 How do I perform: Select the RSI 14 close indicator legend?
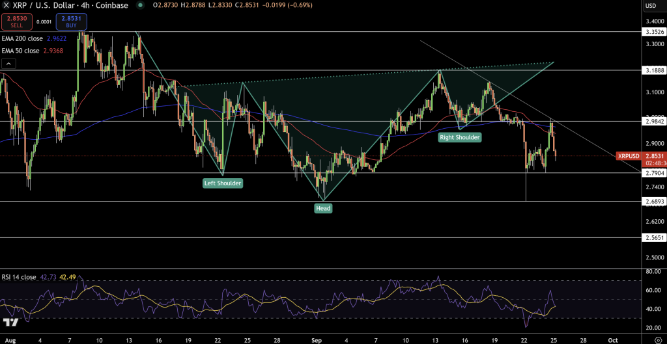[x=19, y=277]
